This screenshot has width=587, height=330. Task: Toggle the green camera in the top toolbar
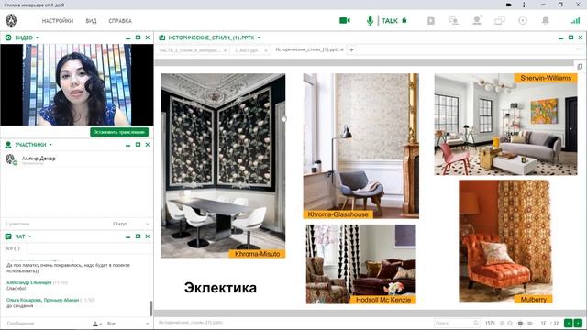tap(345, 20)
